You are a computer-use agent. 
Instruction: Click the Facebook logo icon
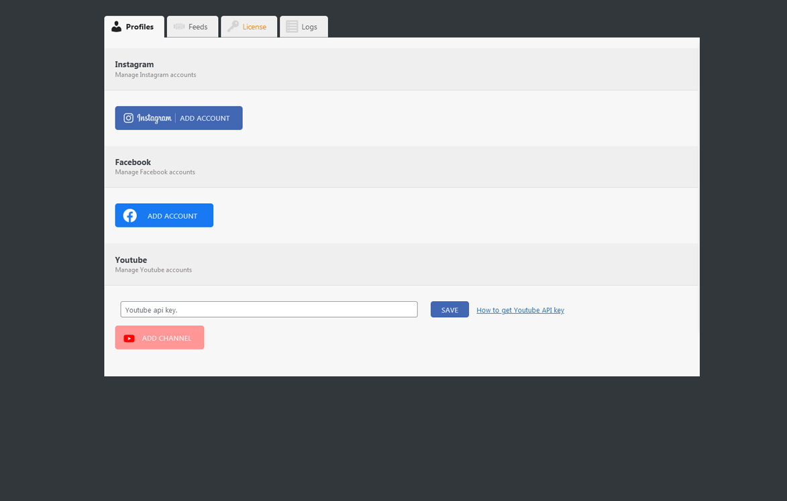(x=130, y=216)
